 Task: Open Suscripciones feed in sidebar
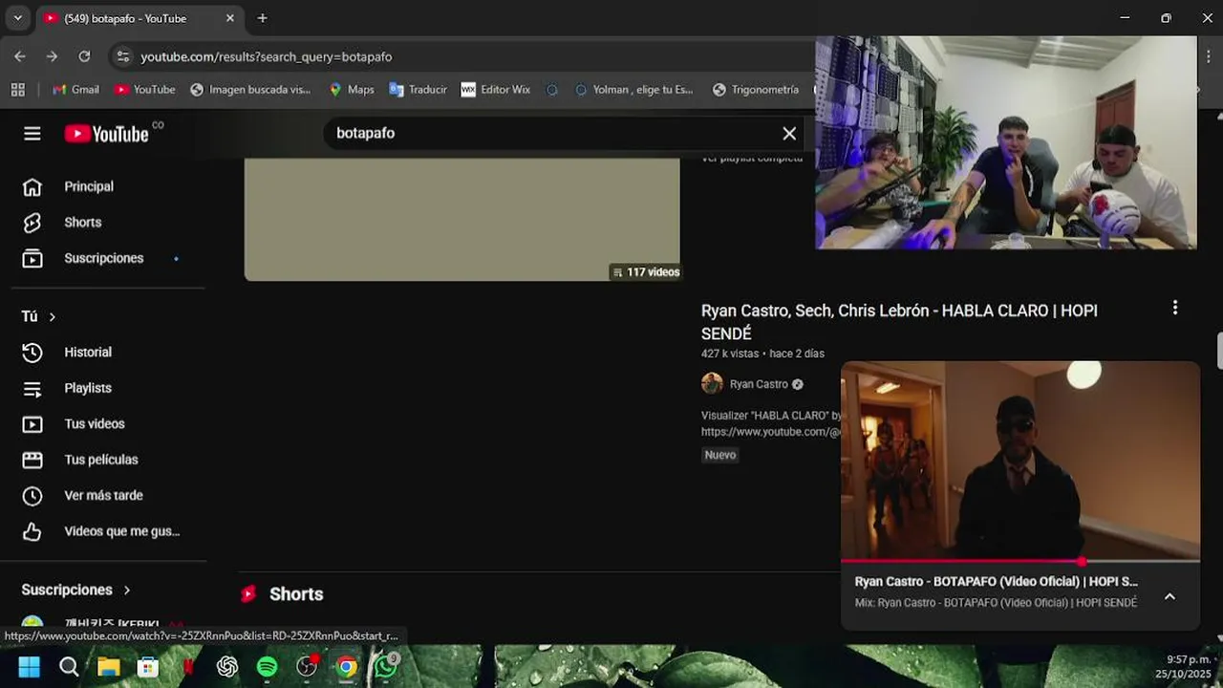(x=103, y=258)
